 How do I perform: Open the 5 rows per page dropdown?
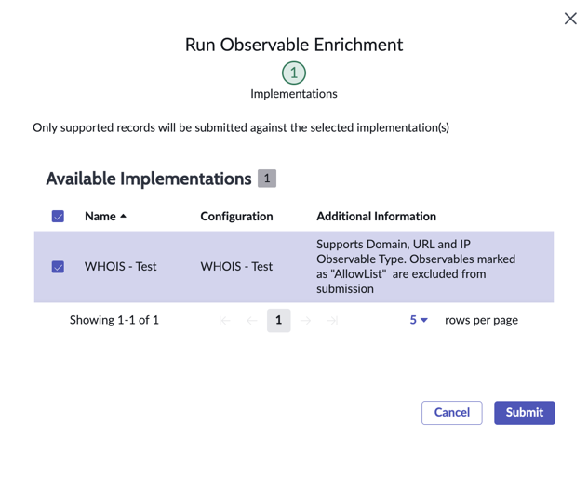(419, 320)
